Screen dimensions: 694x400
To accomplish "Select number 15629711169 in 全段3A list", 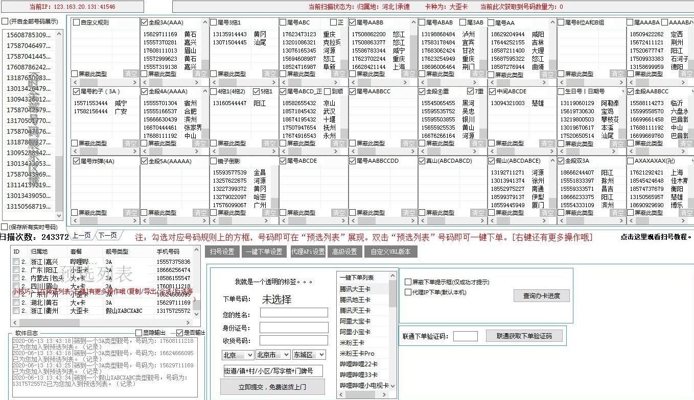I will (160, 34).
